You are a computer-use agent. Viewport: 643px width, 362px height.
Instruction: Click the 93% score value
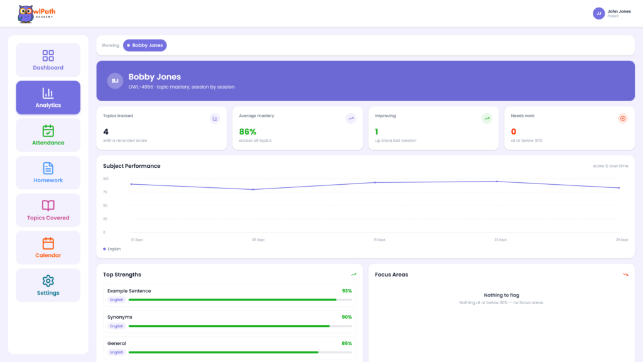[x=347, y=291]
